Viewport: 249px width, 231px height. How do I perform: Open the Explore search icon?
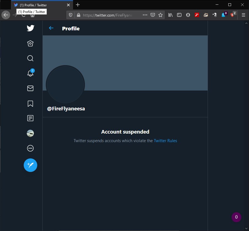30,58
